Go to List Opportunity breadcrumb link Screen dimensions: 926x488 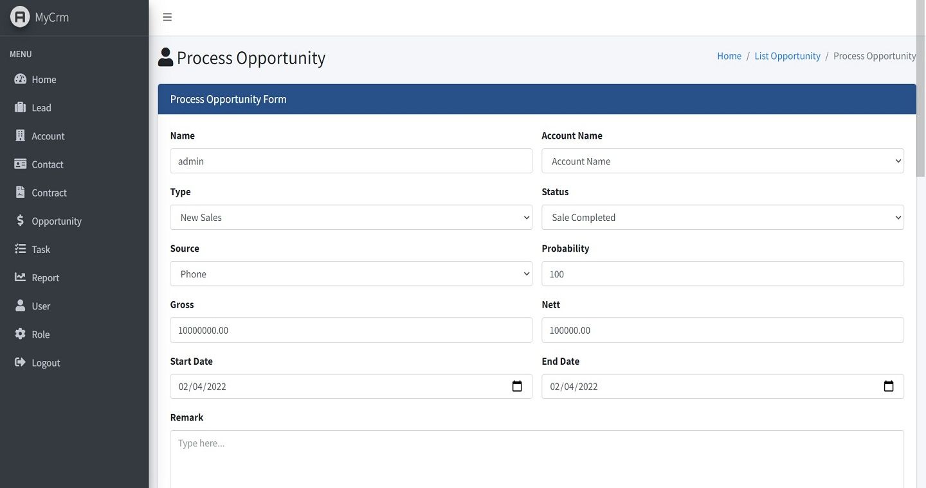tap(787, 56)
